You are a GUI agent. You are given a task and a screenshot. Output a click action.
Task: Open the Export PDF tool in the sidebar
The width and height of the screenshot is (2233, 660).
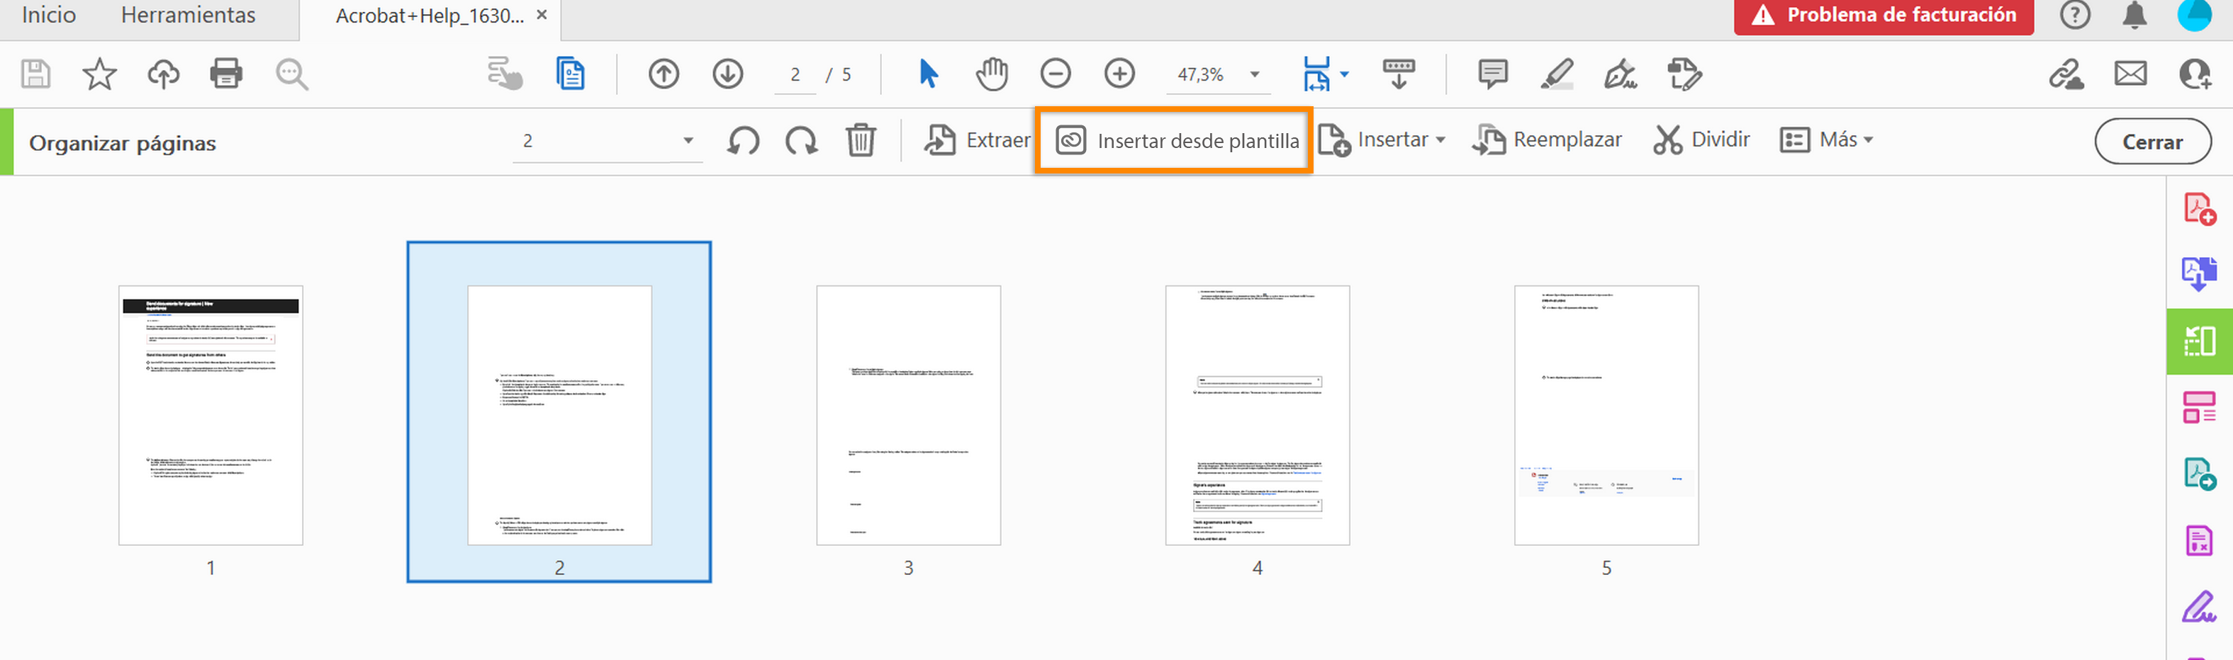tap(2200, 474)
